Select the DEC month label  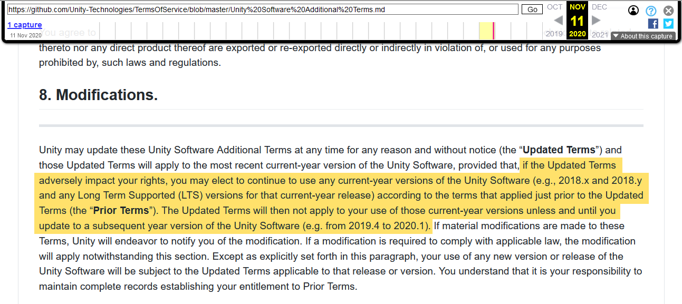click(599, 7)
